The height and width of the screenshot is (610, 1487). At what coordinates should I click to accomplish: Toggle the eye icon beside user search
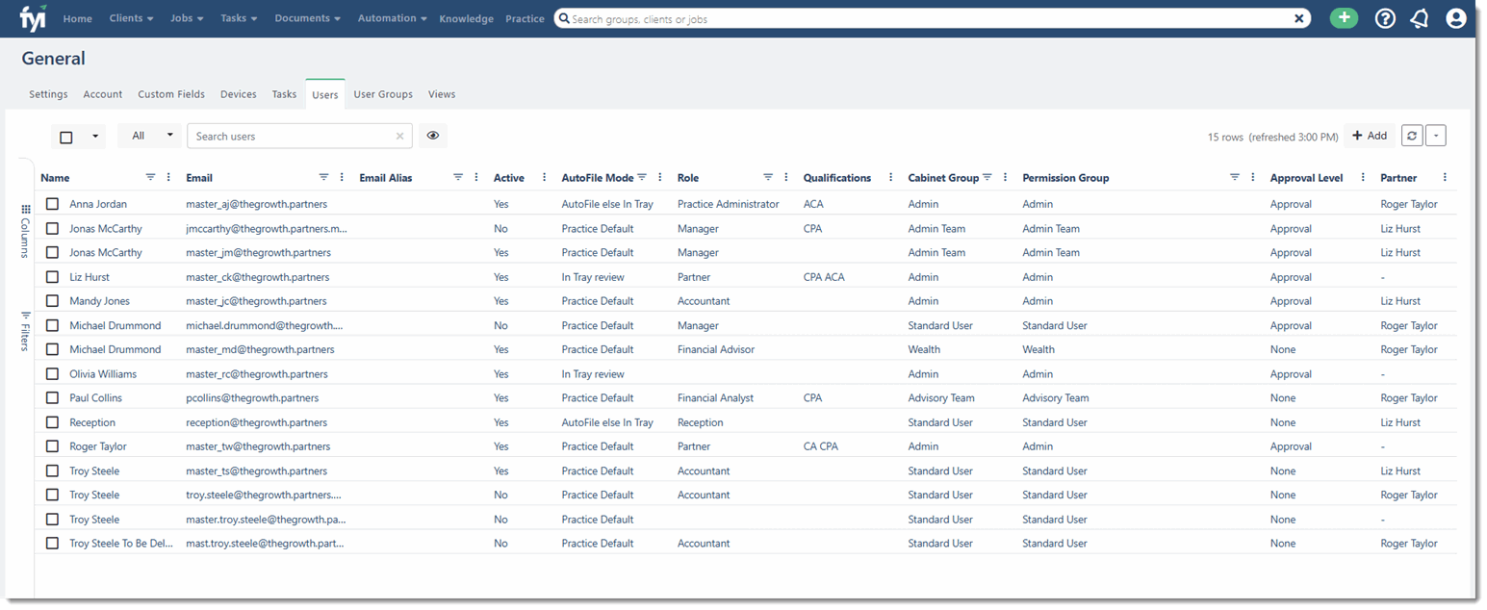[432, 135]
